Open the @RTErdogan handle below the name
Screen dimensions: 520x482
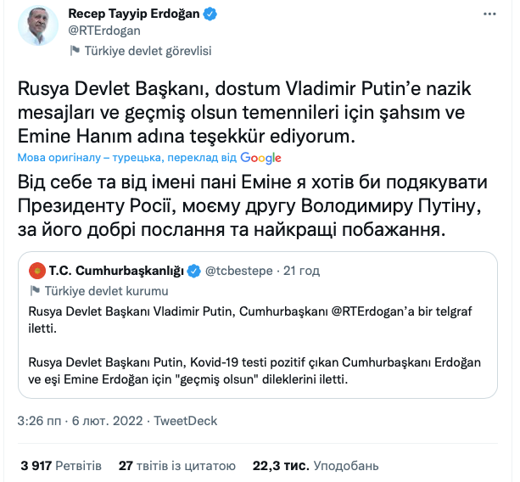click(103, 31)
